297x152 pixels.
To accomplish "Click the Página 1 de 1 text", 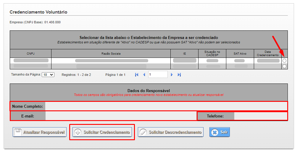I will (115, 75).
